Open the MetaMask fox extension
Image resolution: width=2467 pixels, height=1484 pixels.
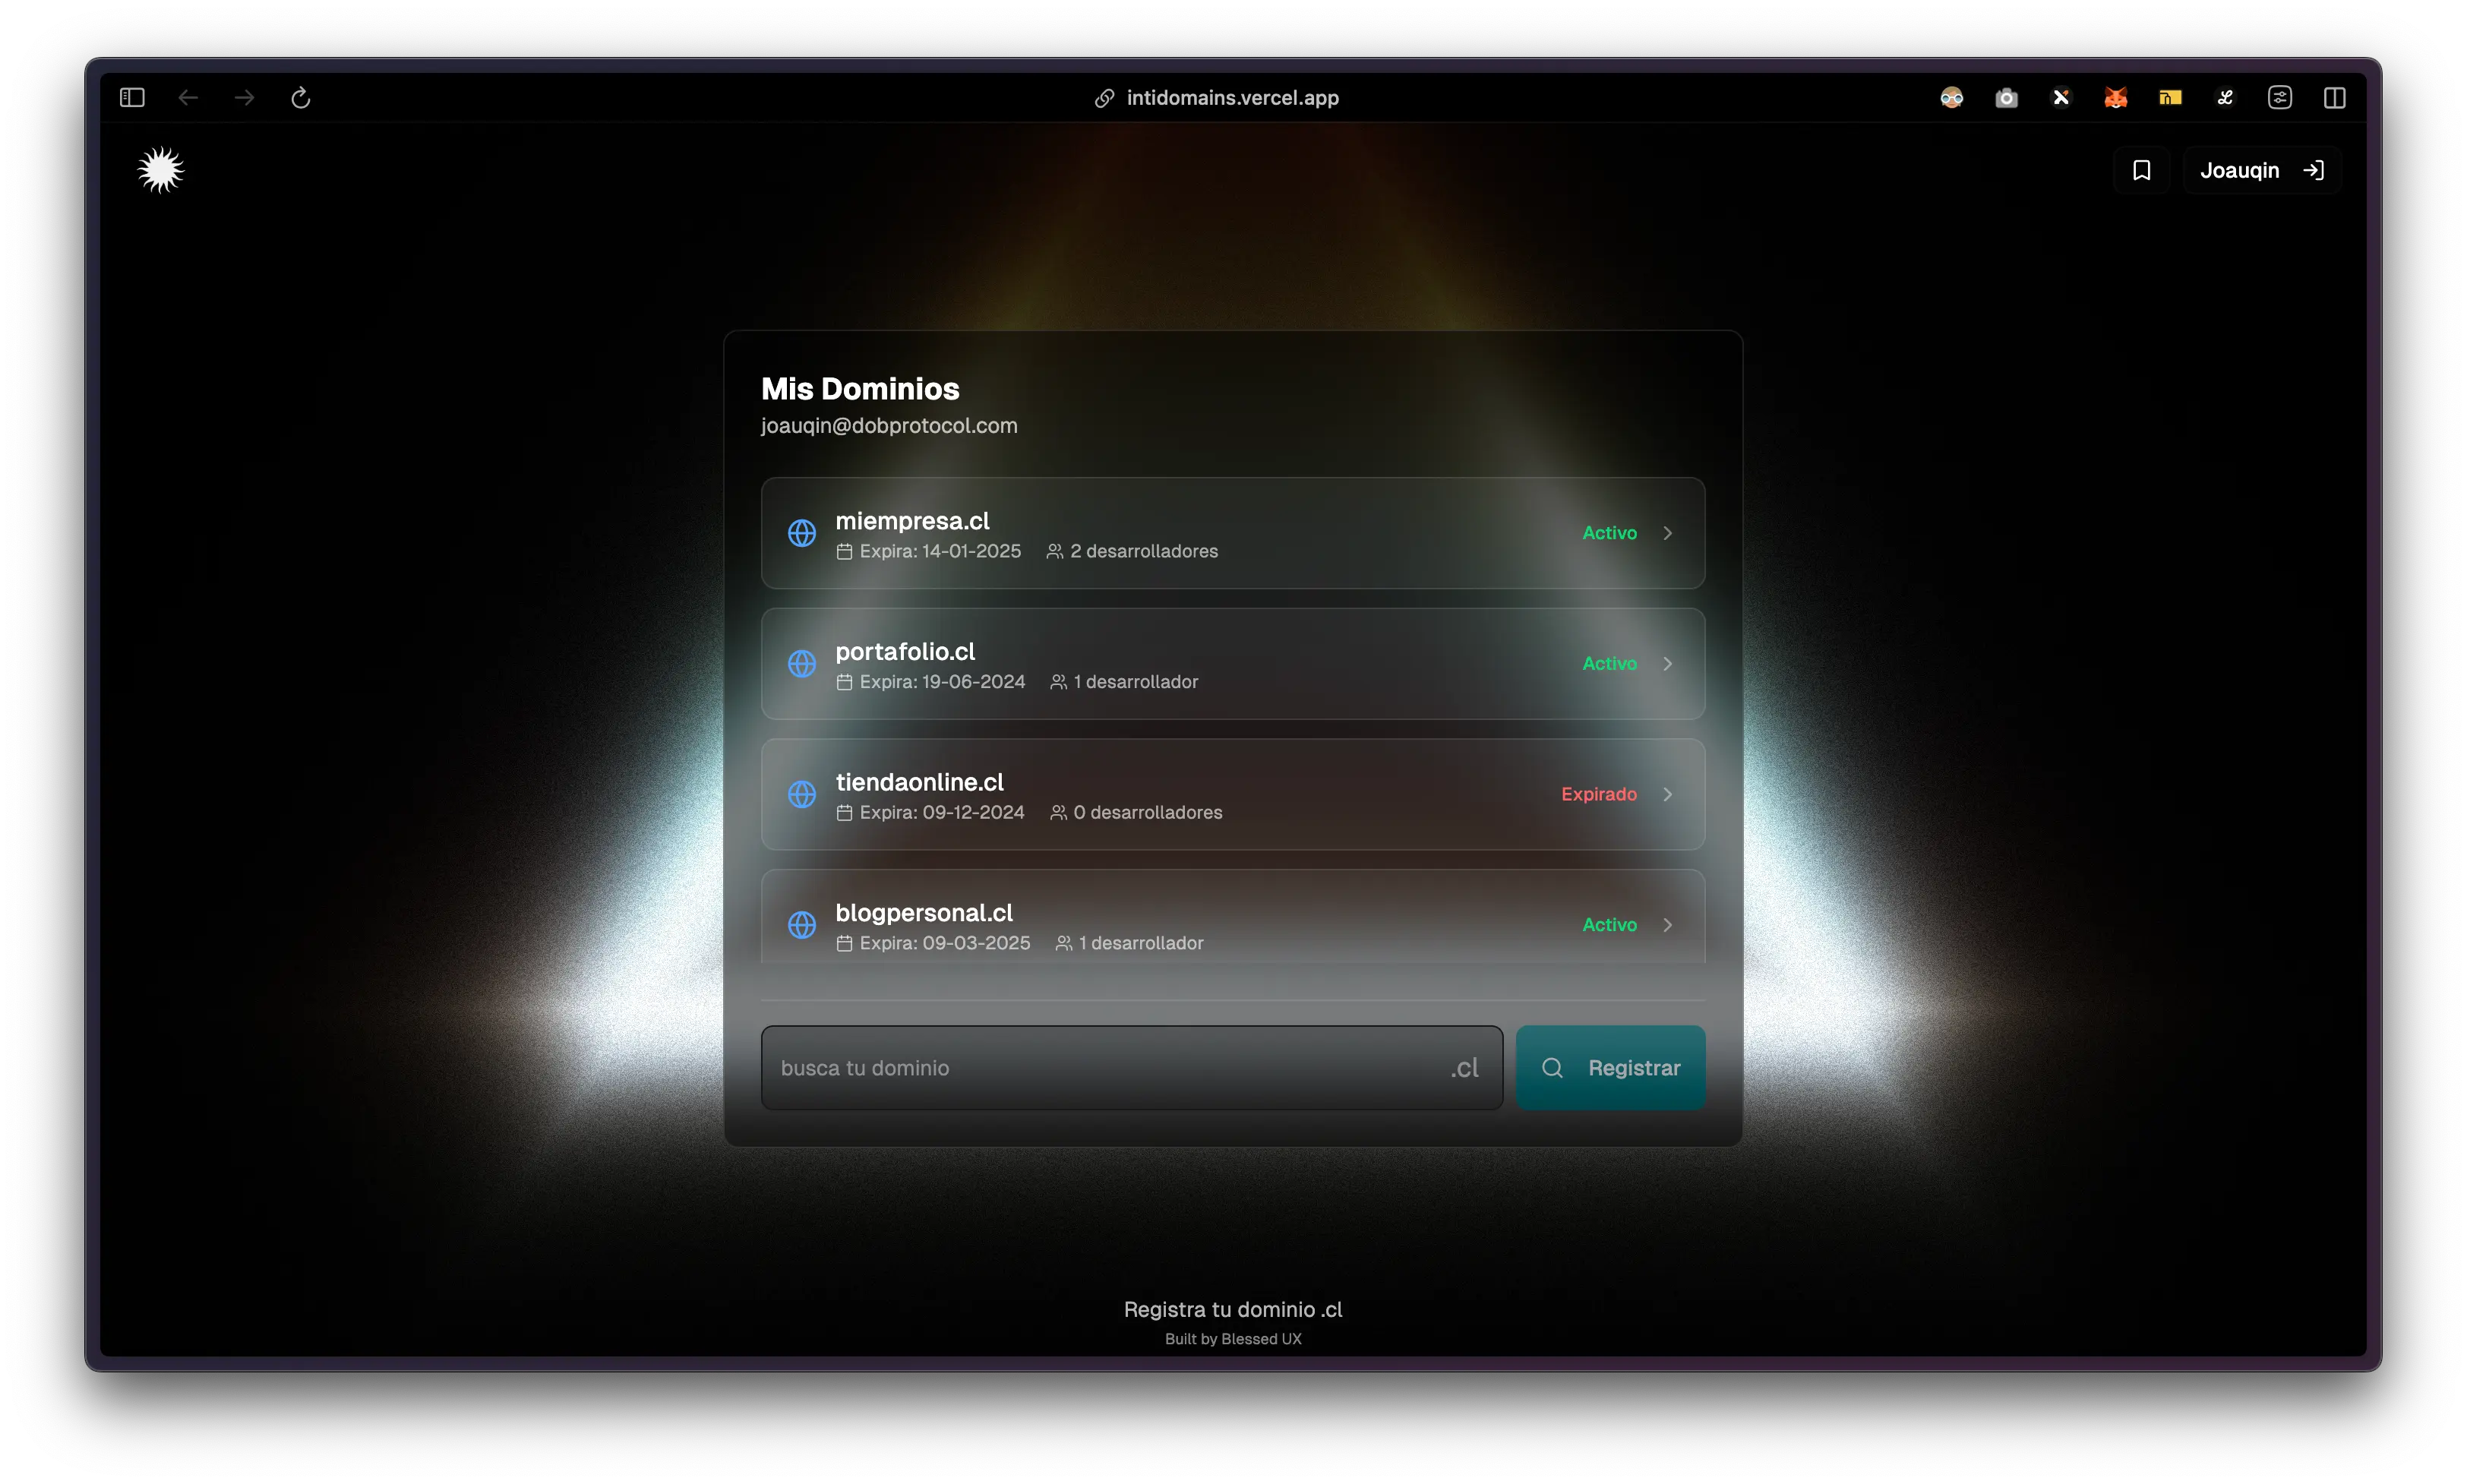2115,98
